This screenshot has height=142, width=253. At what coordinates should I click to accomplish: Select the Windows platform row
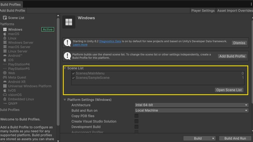click(x=28, y=29)
